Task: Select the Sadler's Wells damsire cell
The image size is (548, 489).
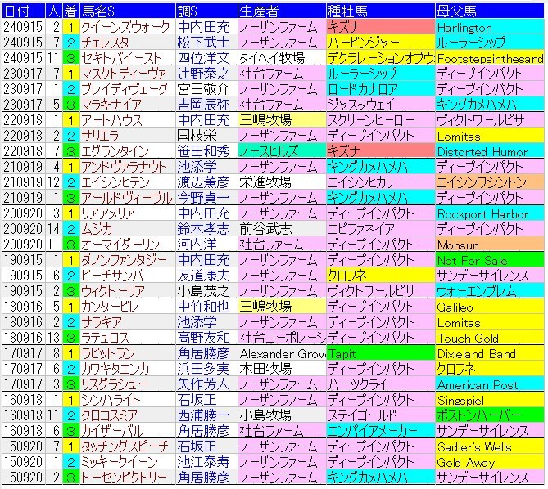Action: coord(489,447)
